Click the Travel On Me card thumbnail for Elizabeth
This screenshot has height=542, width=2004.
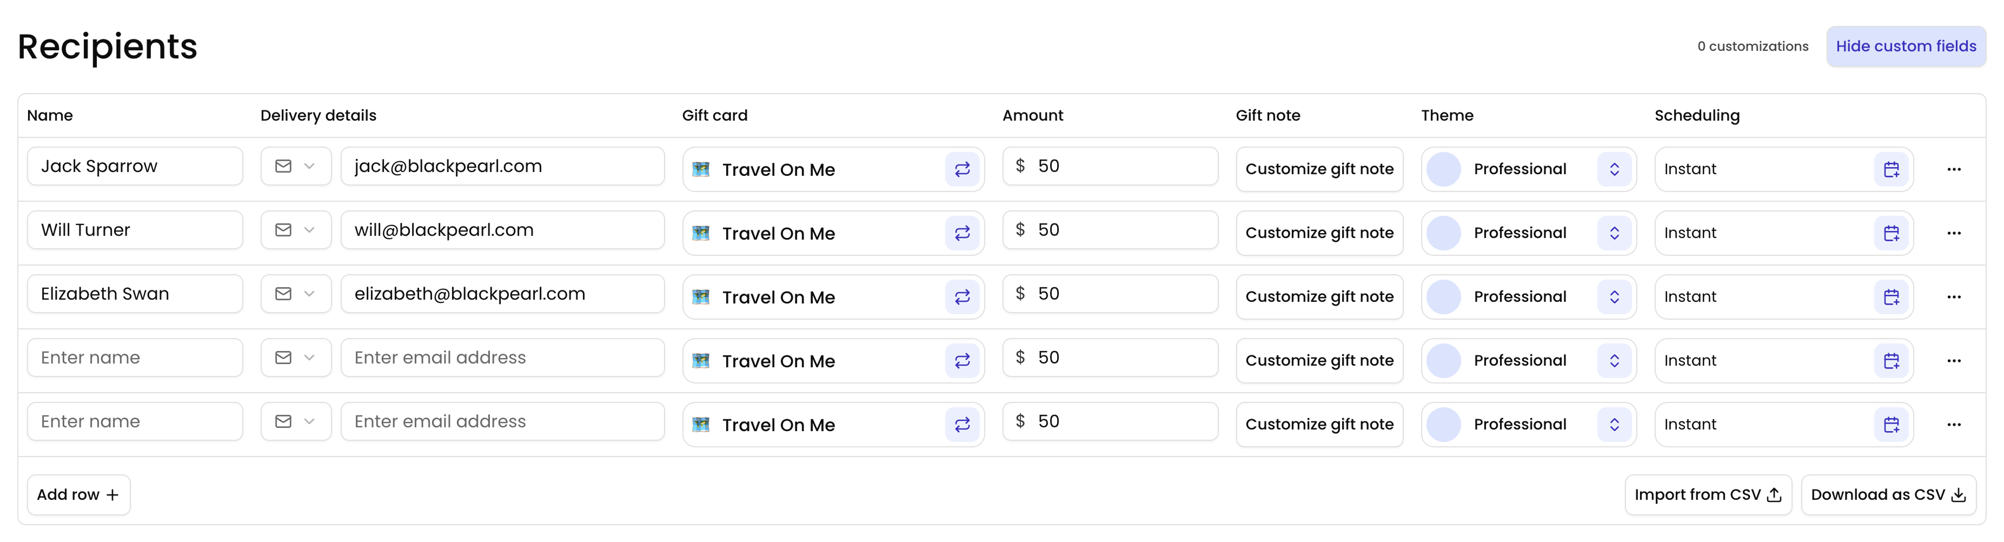click(702, 297)
